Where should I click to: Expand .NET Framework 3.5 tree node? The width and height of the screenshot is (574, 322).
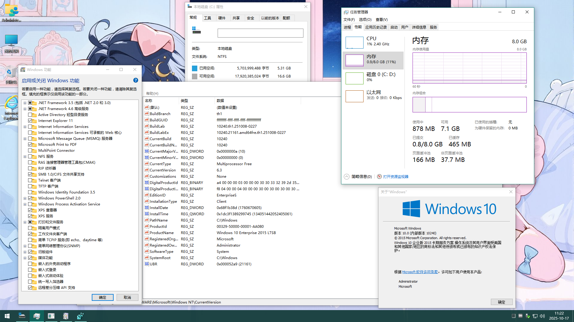click(x=25, y=103)
